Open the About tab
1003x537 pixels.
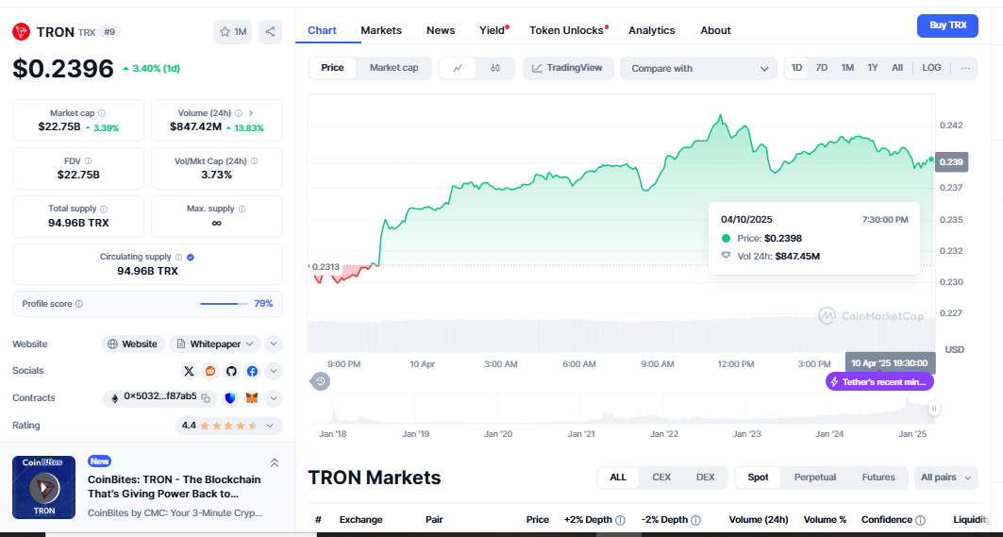[715, 30]
